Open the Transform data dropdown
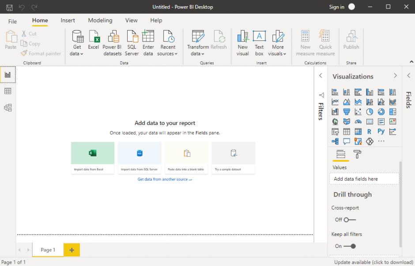The image size is (415, 266). (x=198, y=43)
